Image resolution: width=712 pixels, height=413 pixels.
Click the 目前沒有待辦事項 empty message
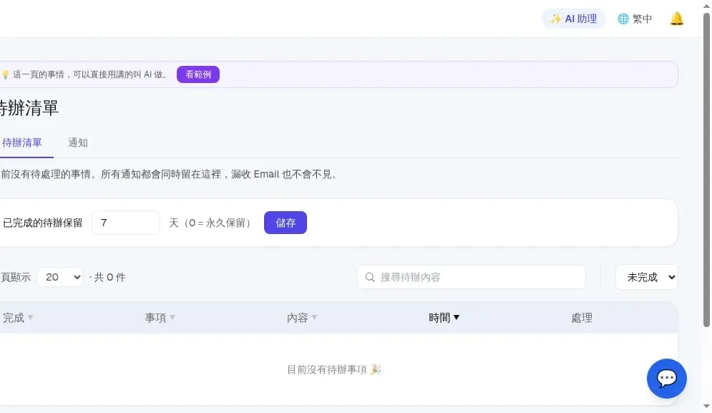click(333, 370)
